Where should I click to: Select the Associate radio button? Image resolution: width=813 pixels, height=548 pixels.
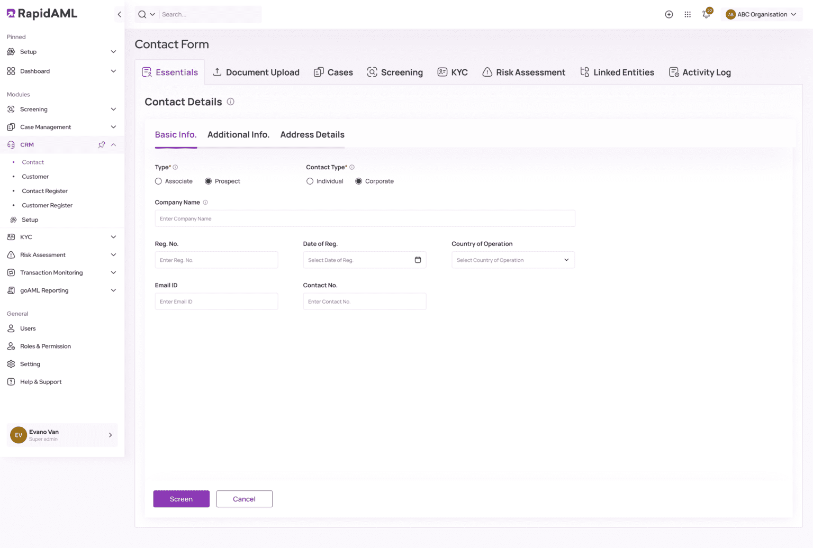coord(158,181)
